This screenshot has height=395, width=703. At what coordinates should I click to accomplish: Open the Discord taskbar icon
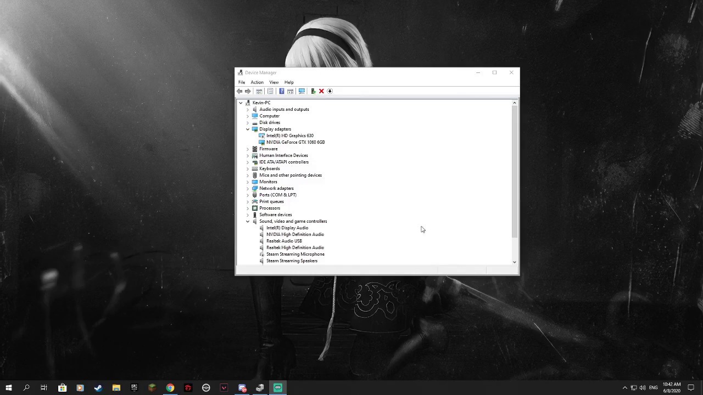coord(242,388)
